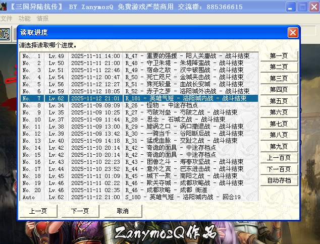Screen dimensions: 320x244
Task: Click the 上一页 button
Action: 37,211
